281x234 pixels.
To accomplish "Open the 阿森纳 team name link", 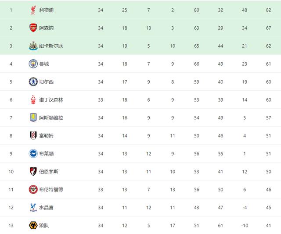I will [46, 28].
